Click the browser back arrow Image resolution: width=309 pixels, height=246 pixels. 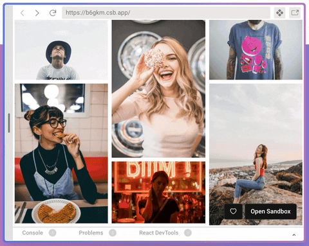tap(23, 13)
